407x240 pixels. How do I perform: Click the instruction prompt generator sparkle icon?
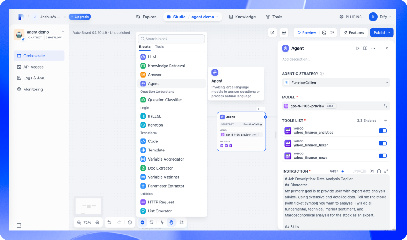coord(343,171)
